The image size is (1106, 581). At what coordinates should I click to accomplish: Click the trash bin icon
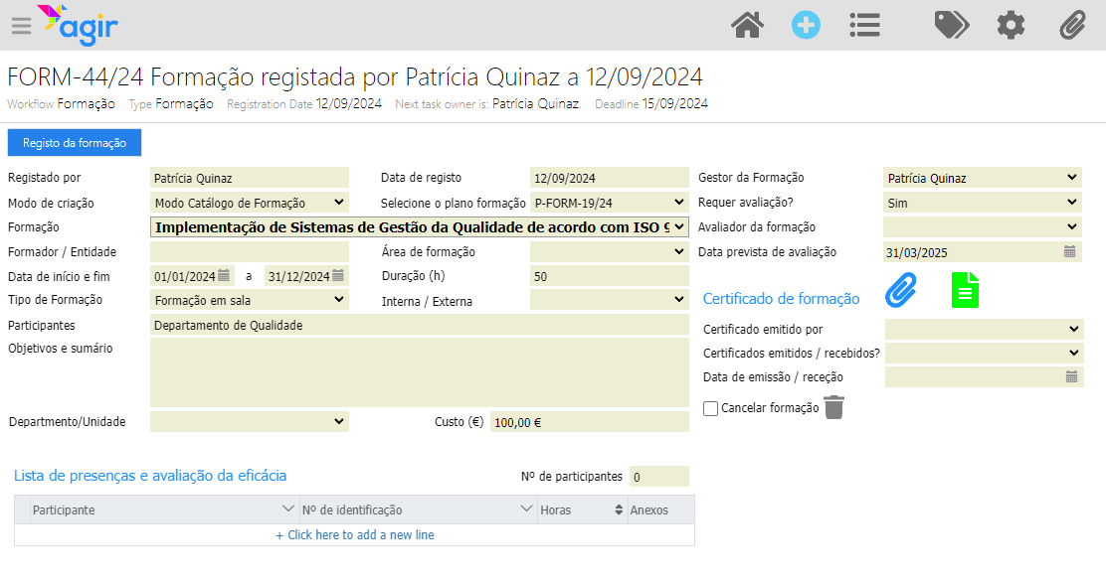pos(833,407)
